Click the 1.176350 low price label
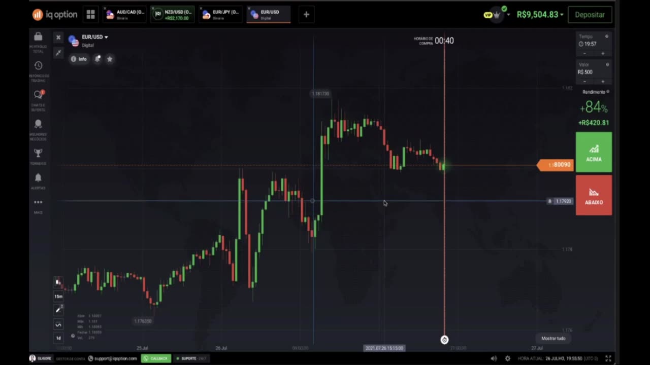650x365 pixels. [x=143, y=321]
